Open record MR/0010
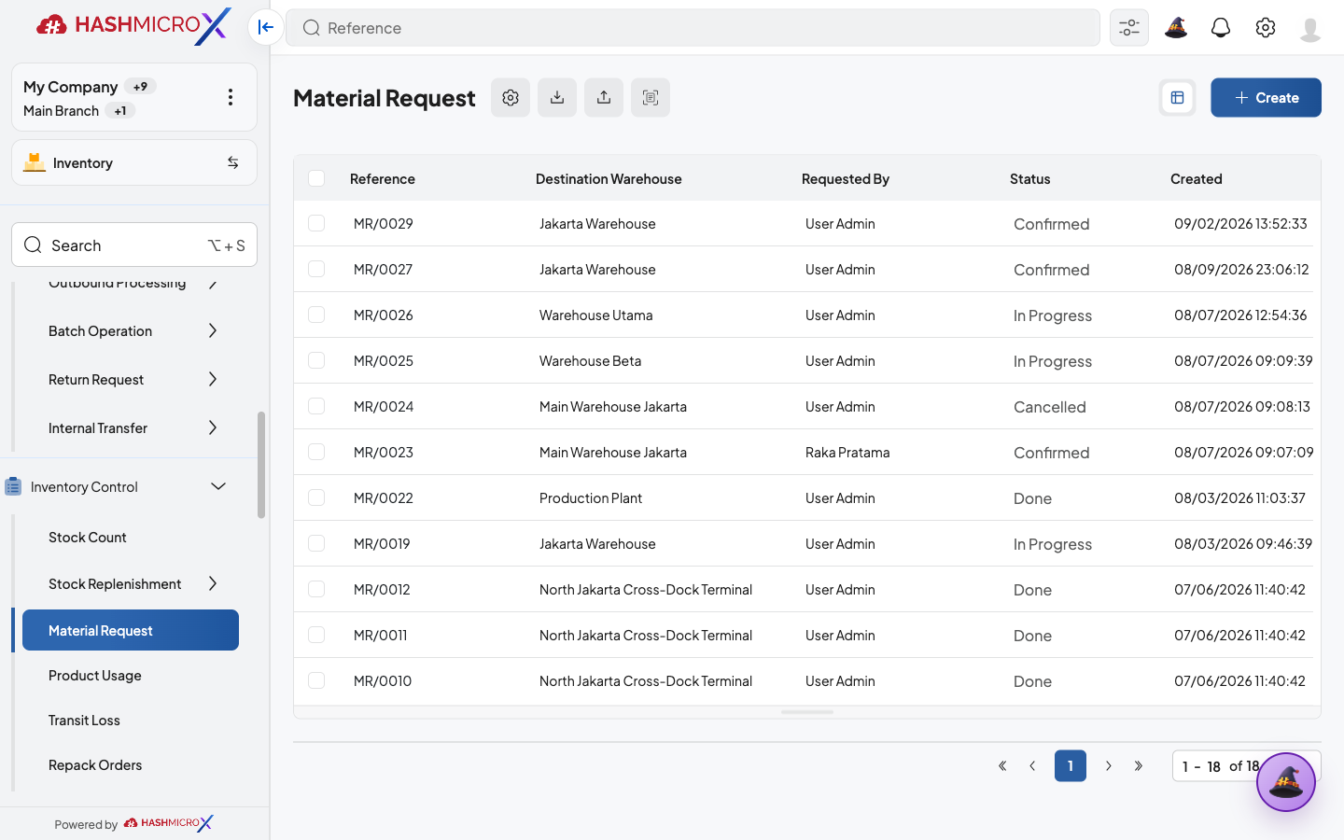This screenshot has height=840, width=1344. (383, 680)
